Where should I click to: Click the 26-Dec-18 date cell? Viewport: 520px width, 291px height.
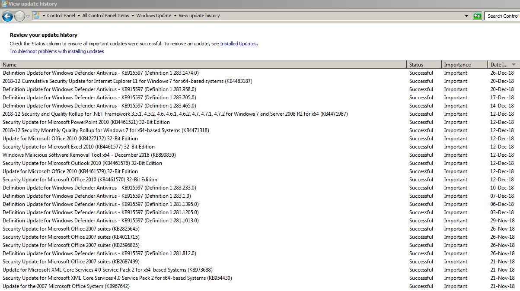click(x=502, y=73)
